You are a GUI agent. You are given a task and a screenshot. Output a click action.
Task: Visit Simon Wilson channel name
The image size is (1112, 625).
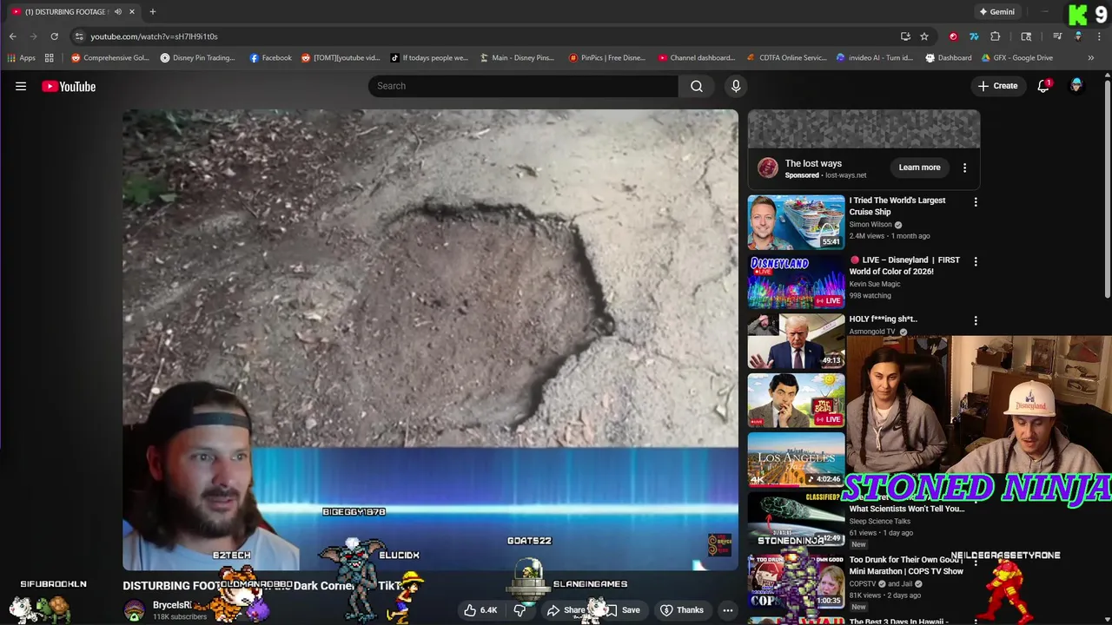click(870, 225)
